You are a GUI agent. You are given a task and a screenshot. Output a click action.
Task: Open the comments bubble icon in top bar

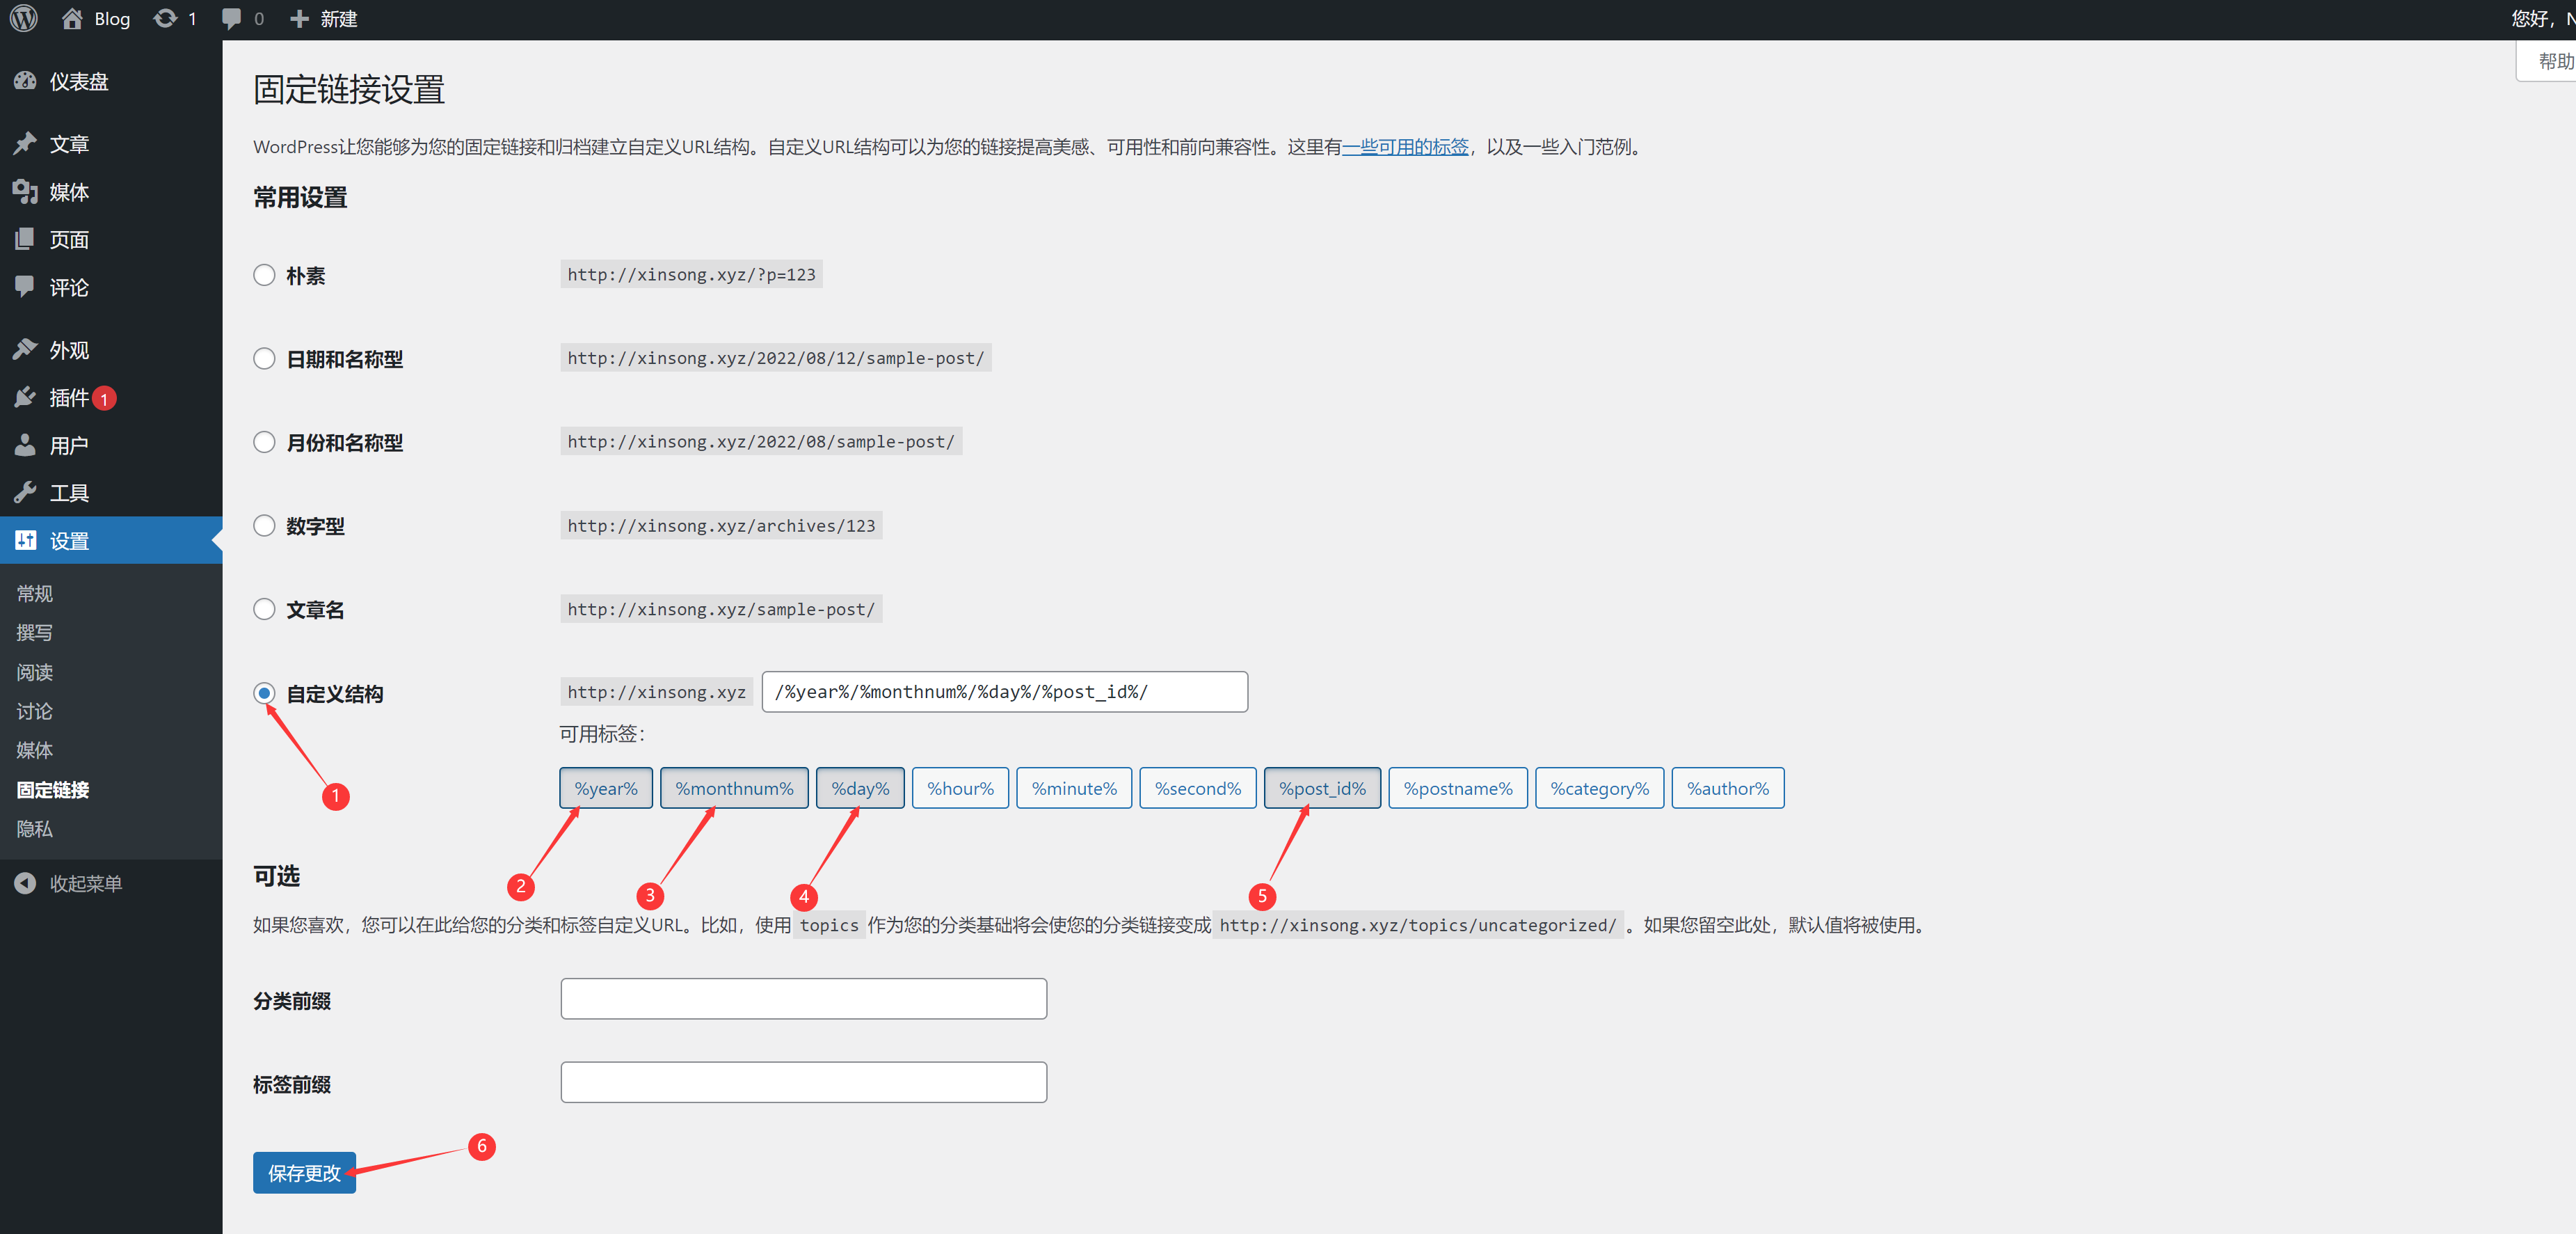click(x=232, y=19)
